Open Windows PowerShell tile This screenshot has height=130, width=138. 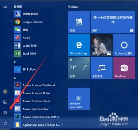coord(79,99)
